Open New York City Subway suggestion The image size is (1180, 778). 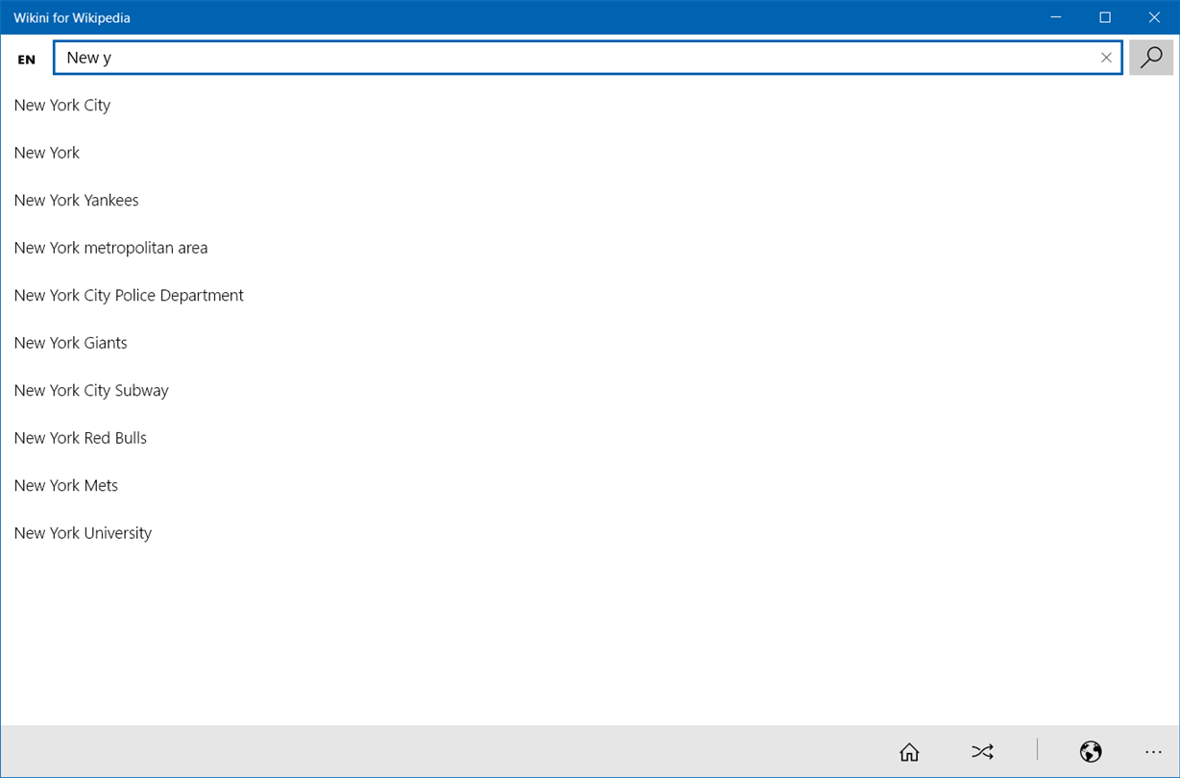[x=91, y=390]
